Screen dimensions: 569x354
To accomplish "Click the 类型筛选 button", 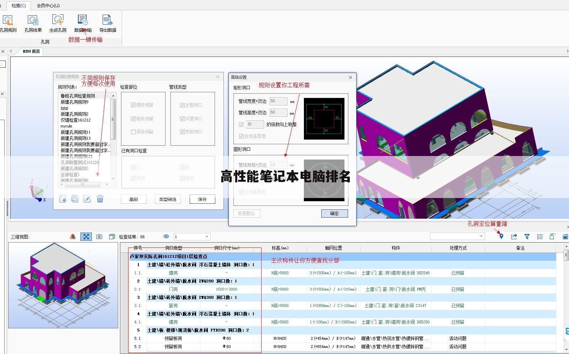I will (x=168, y=199).
